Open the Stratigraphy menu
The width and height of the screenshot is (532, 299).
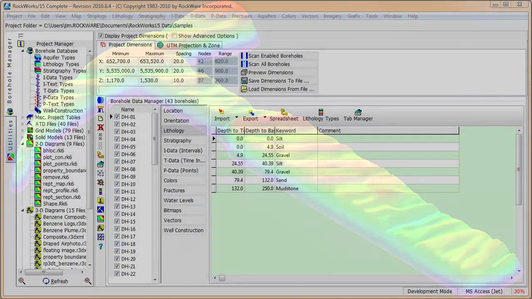(152, 16)
